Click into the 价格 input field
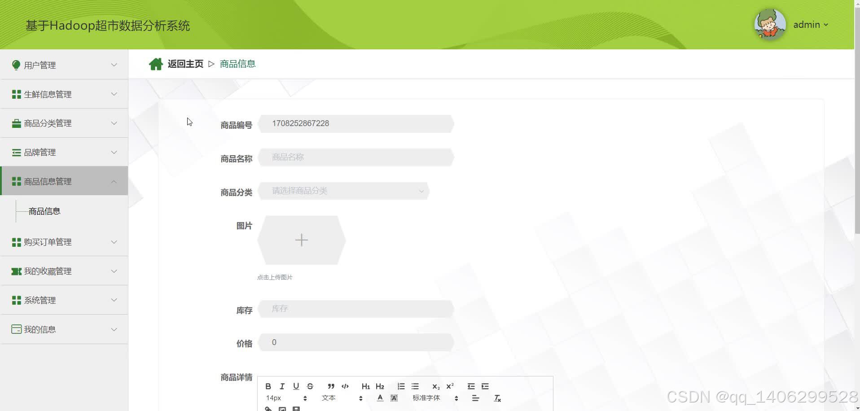This screenshot has width=860, height=411. coord(356,343)
